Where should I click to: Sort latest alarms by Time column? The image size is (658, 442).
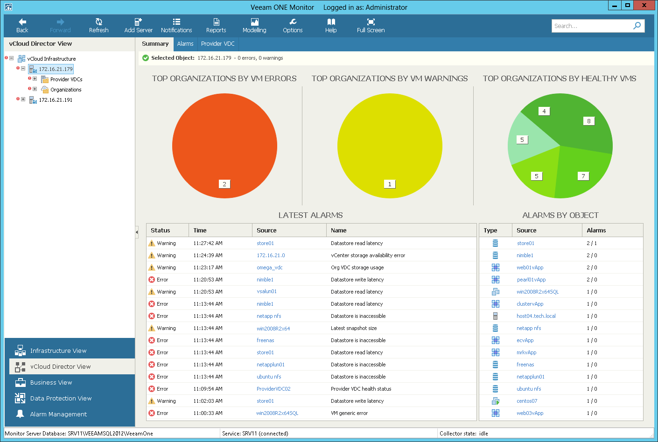click(x=220, y=230)
